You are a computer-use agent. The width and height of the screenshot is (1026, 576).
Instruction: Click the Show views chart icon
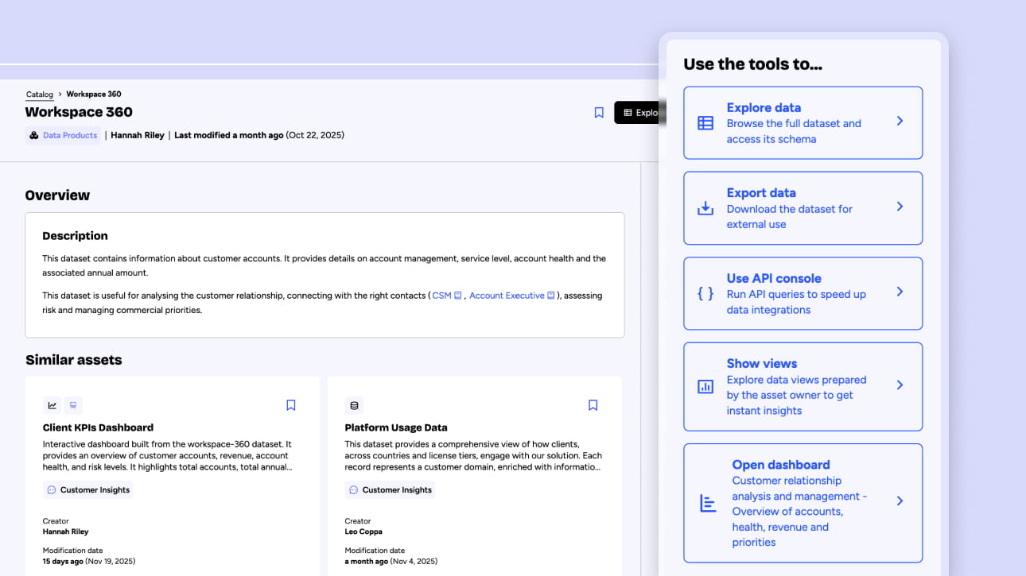tap(705, 387)
